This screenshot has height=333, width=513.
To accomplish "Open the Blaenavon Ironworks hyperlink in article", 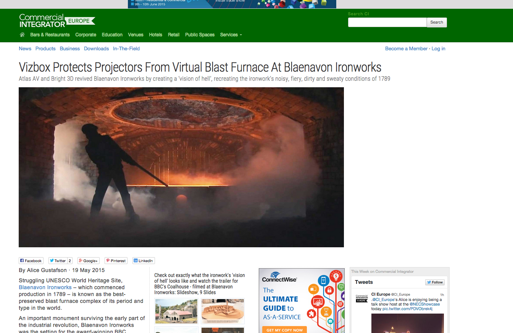I will click(45, 287).
